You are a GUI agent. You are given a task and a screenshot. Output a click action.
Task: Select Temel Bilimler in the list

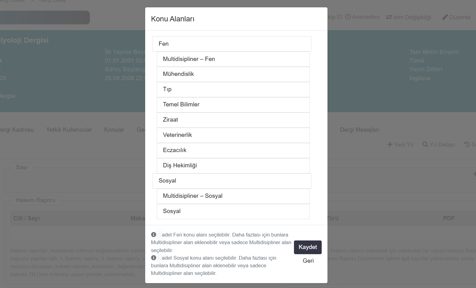click(233, 105)
